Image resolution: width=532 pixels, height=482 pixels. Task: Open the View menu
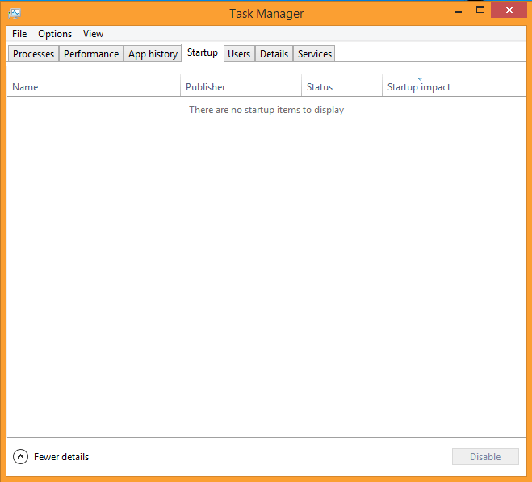click(93, 34)
